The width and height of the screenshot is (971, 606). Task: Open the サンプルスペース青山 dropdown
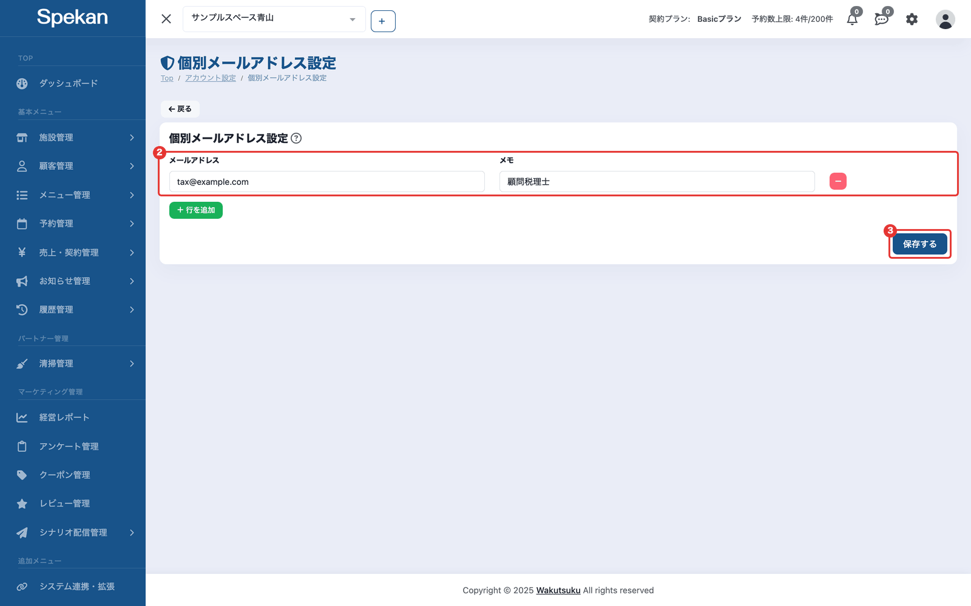(x=274, y=19)
